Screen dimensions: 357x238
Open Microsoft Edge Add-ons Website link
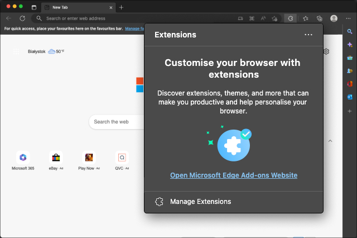click(x=233, y=175)
